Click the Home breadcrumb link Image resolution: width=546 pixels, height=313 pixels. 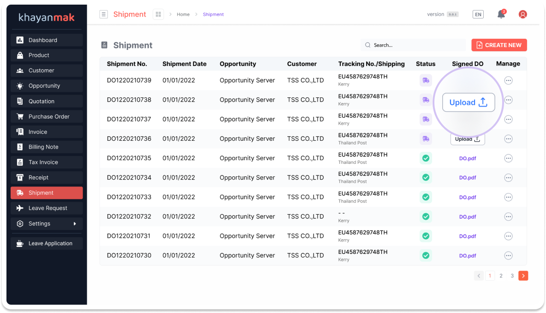tap(183, 14)
